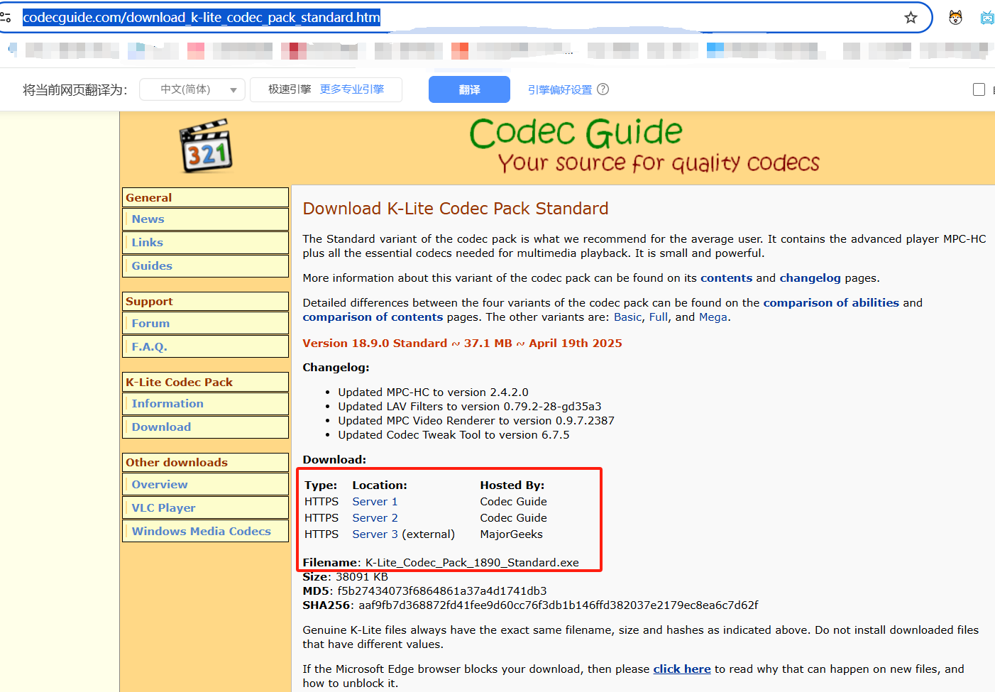This screenshot has height=692, width=995.
Task: Click the General sidebar heading
Action: [x=205, y=197]
